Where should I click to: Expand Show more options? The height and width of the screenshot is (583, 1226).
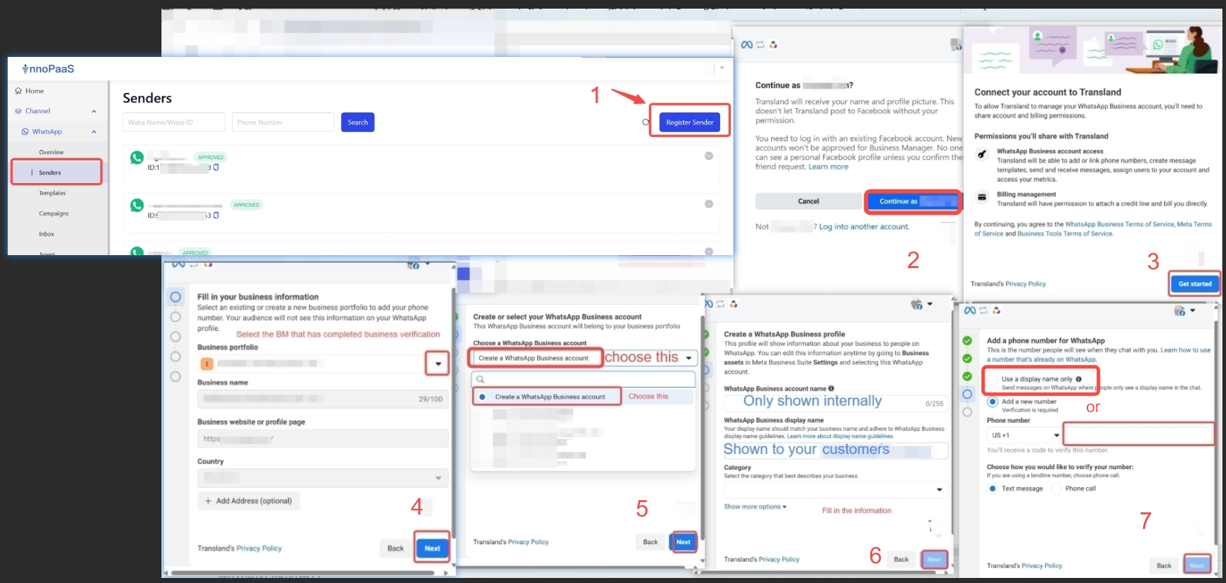(755, 507)
